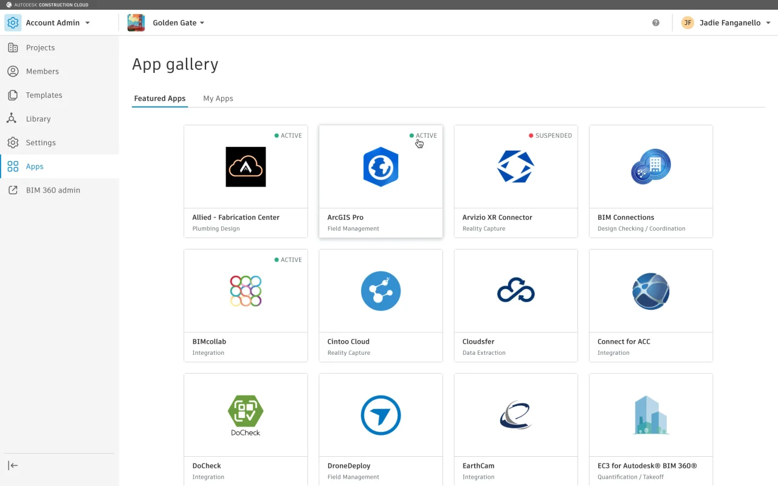Click the Settings gear icon in sidebar
The height and width of the screenshot is (486, 778).
pyautogui.click(x=13, y=143)
